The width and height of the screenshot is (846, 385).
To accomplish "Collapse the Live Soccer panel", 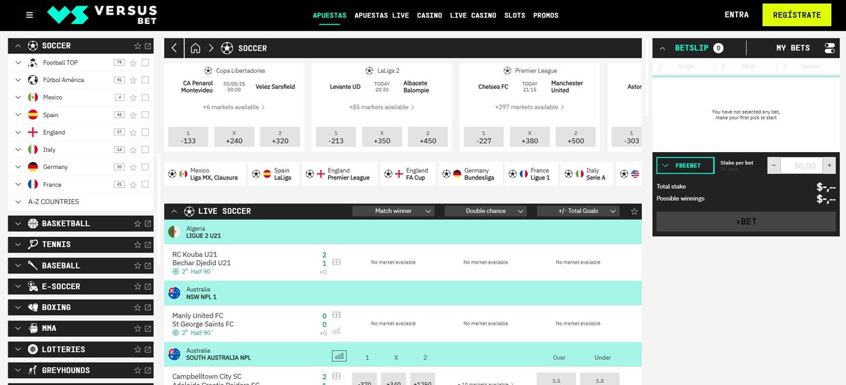I will tap(174, 211).
